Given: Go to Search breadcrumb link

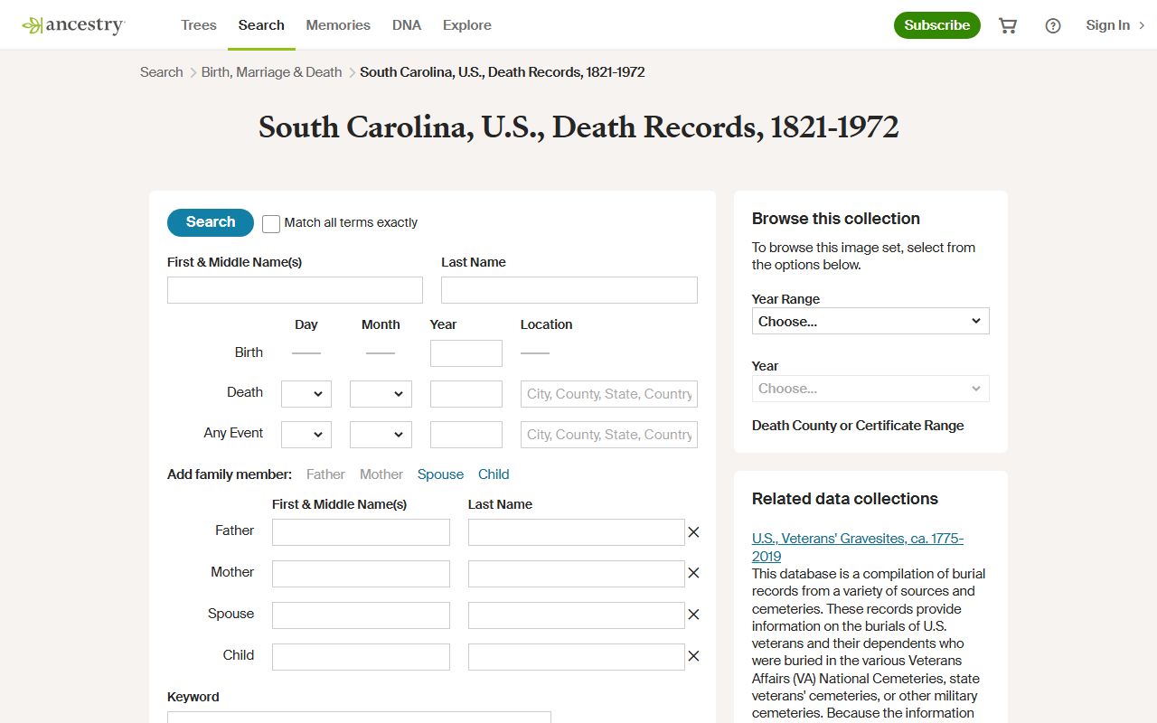Looking at the screenshot, I should tap(162, 72).
